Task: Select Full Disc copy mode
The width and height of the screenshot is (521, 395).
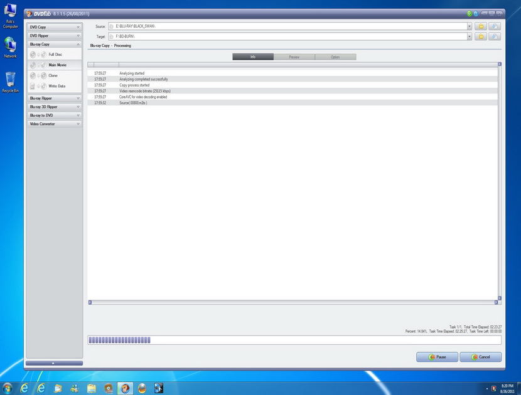Action: coord(54,55)
